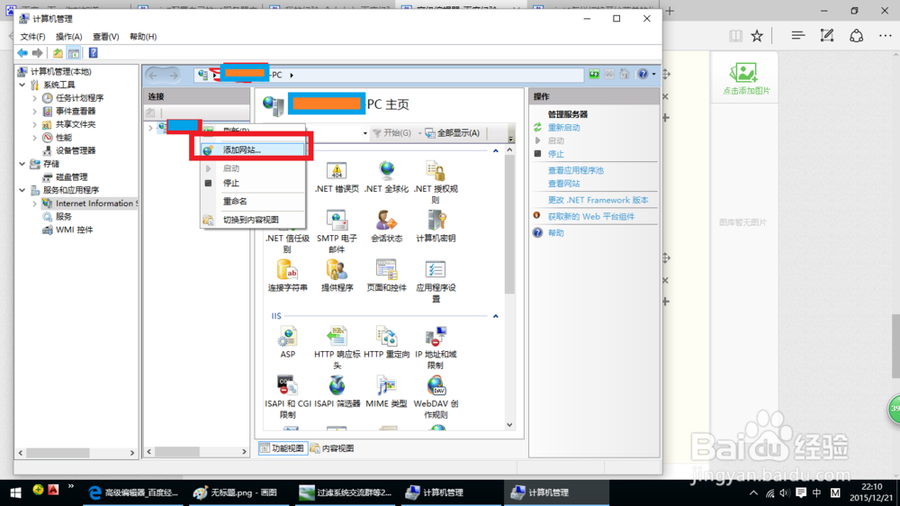
Task: Collapse the IIS section chevron
Action: coord(495,316)
